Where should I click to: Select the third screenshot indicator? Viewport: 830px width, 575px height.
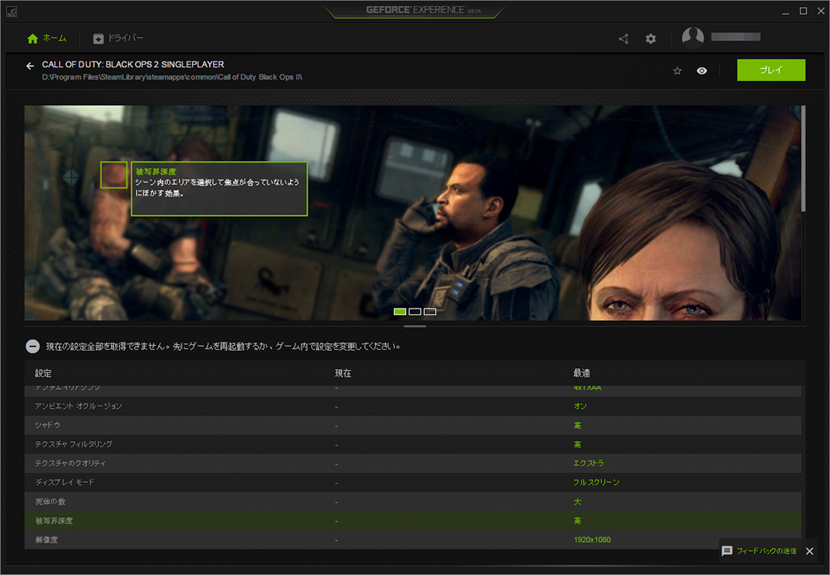pyautogui.click(x=430, y=311)
